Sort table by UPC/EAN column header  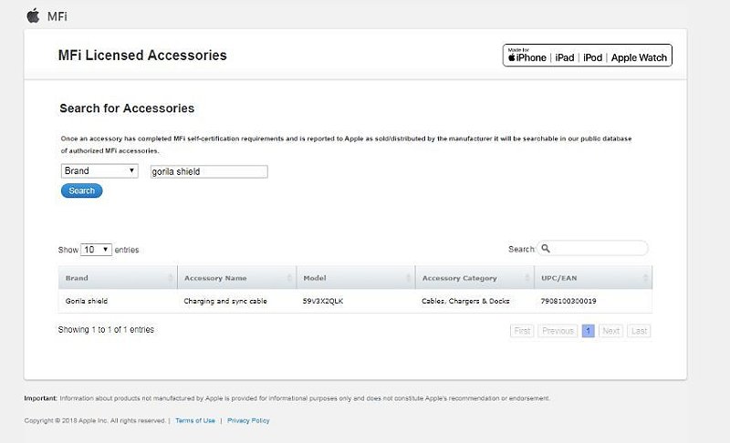click(x=593, y=277)
